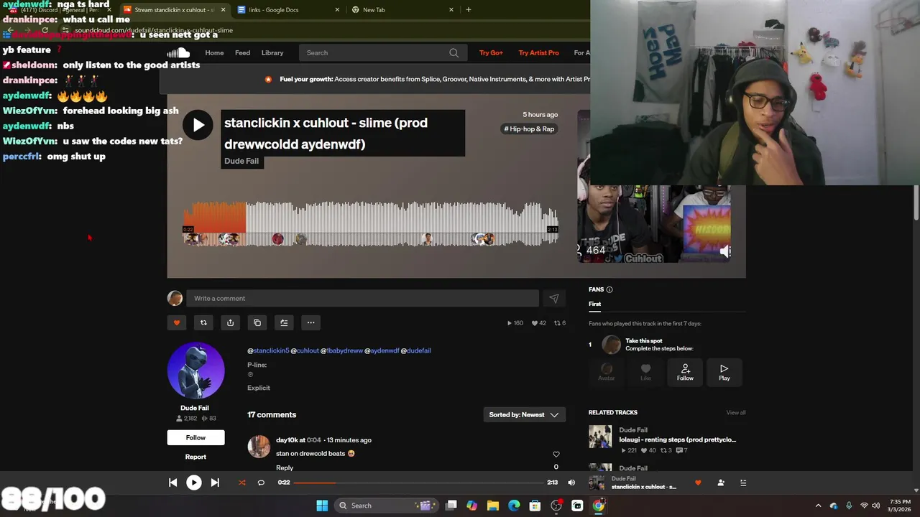The image size is (920, 517).
Task: Like day10k's comment with heart icon
Action: pyautogui.click(x=556, y=454)
